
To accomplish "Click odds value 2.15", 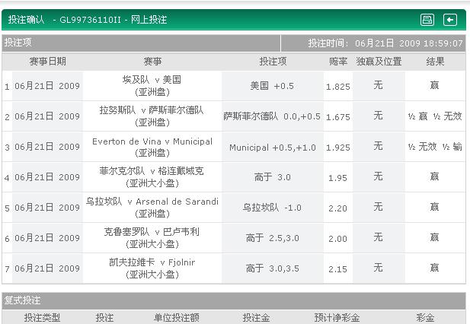I will click(x=337, y=269).
